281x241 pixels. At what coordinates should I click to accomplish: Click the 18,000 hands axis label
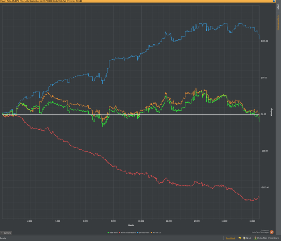tap(252, 221)
